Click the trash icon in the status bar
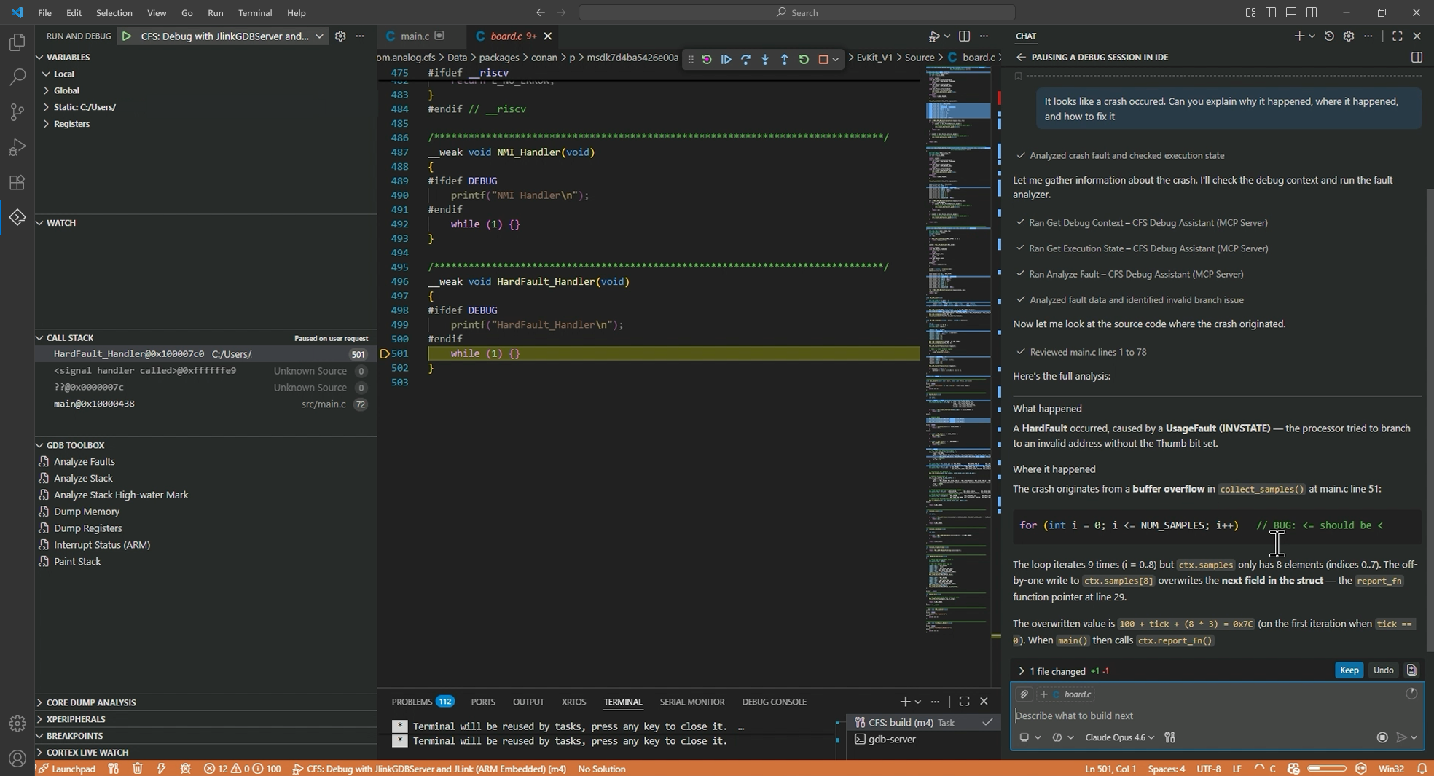Viewport: 1434px width, 776px height. point(137,769)
